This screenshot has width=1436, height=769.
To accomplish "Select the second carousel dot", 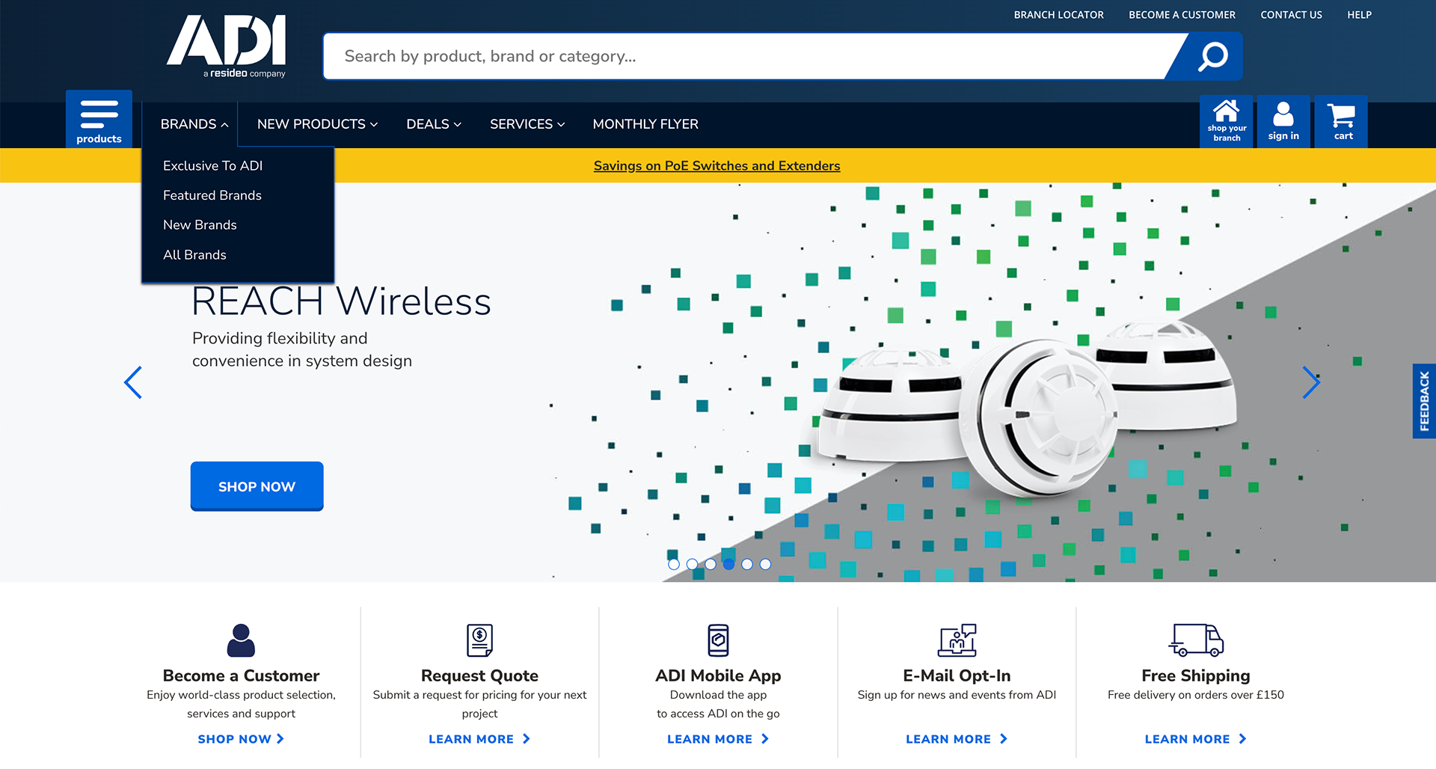I will 692,564.
